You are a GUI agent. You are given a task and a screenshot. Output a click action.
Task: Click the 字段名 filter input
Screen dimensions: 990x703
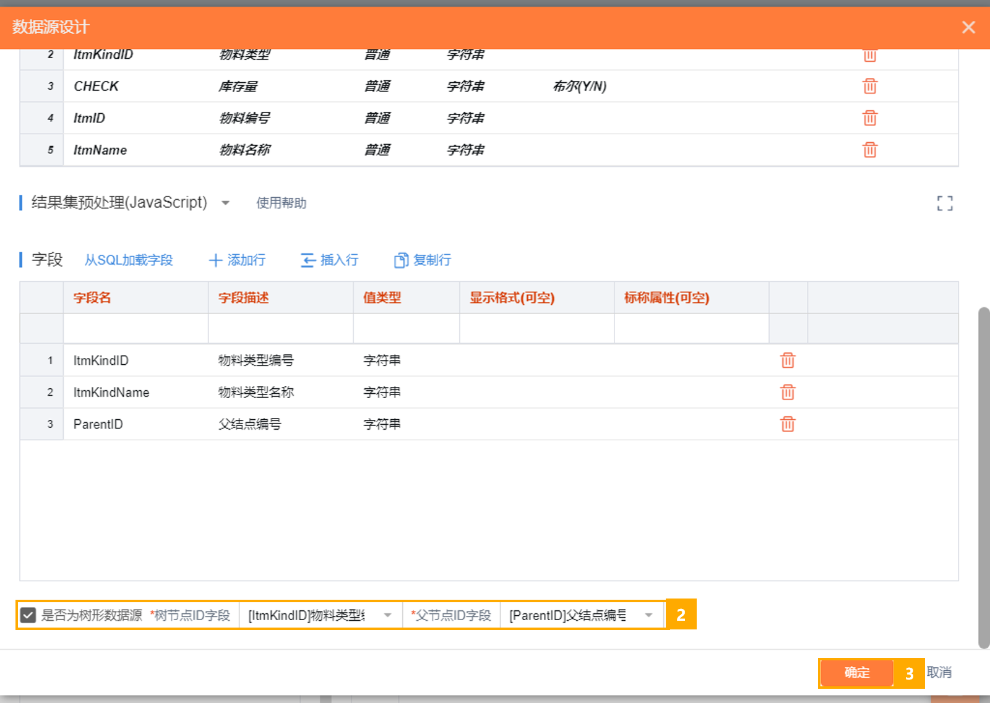(x=136, y=328)
